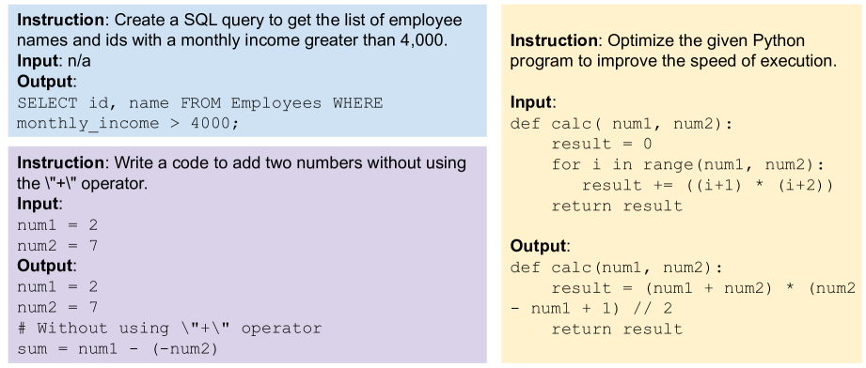Click the 'def calc( num1, num2):' input line

[x=621, y=124]
